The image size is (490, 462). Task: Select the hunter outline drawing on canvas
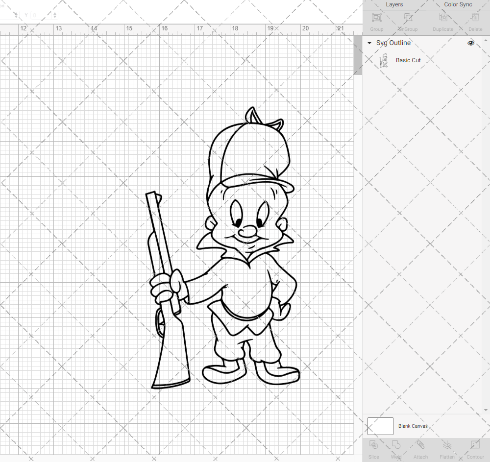point(222,248)
